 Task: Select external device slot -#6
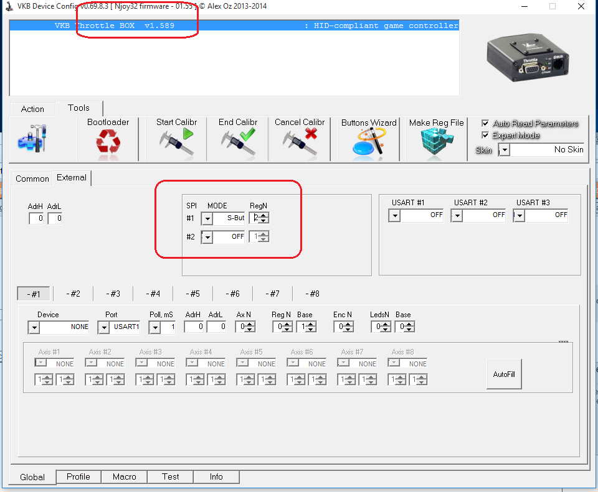pos(232,294)
